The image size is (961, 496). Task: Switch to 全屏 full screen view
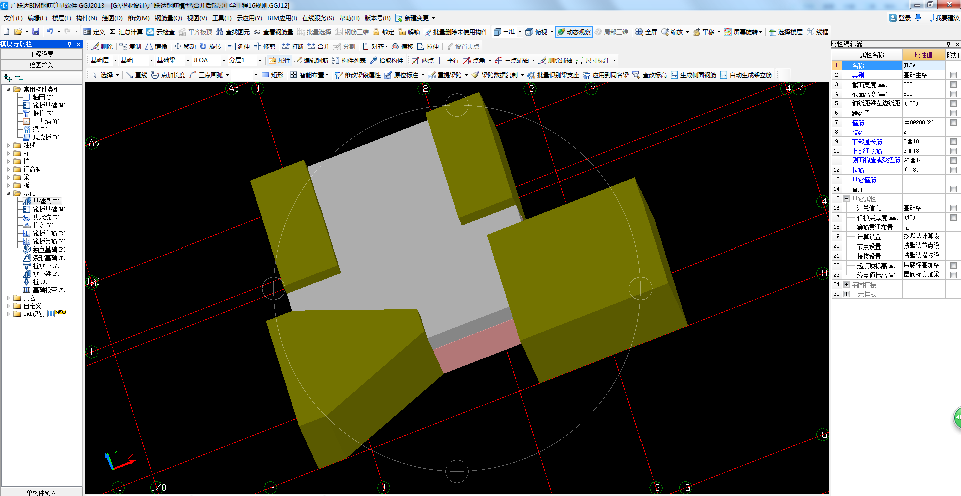646,32
